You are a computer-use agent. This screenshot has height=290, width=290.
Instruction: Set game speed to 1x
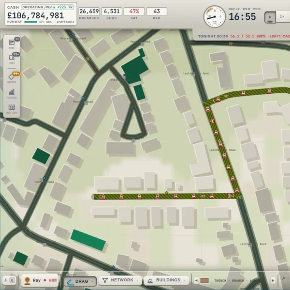coord(282,16)
